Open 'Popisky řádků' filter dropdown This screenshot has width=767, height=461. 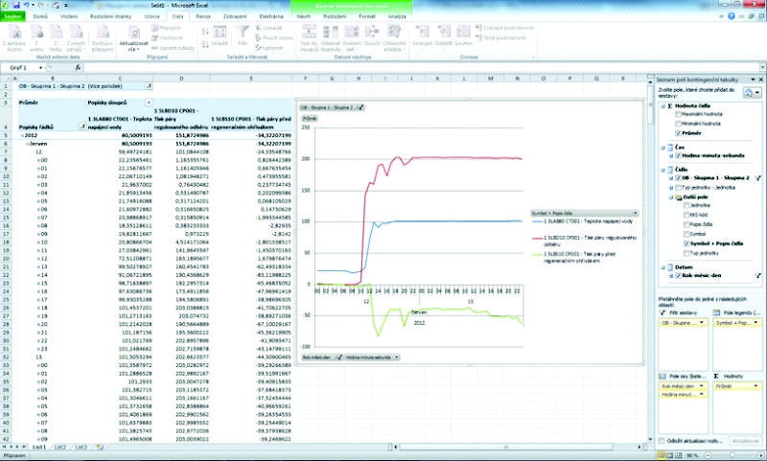click(82, 127)
